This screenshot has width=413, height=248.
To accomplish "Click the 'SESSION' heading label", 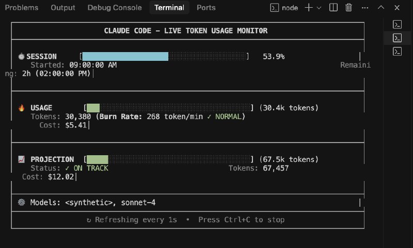I will pos(41,57).
